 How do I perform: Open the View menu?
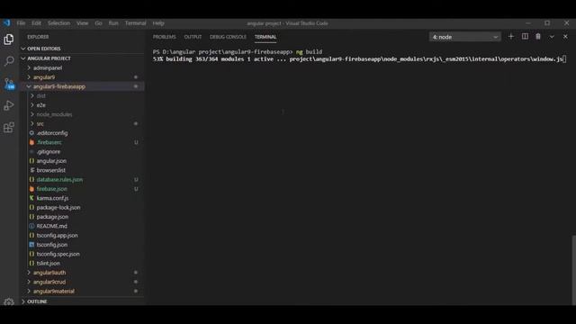tap(82, 23)
